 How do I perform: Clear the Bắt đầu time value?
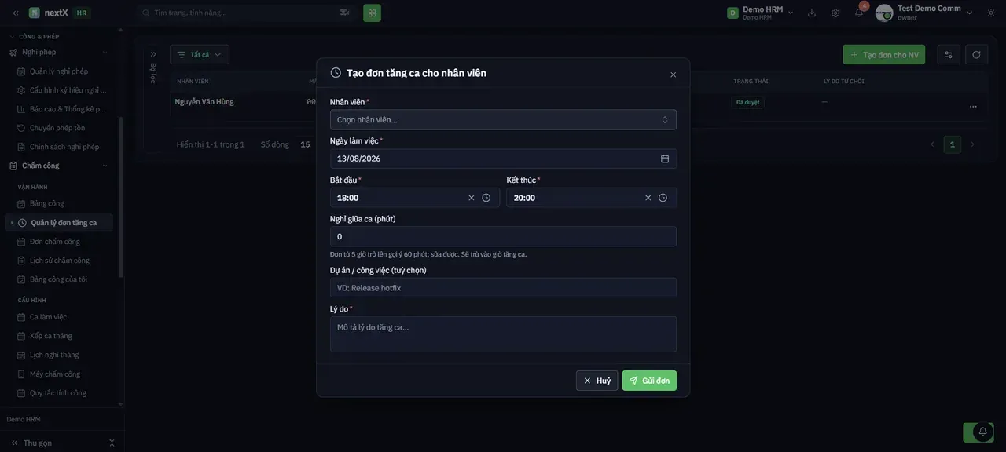click(472, 198)
